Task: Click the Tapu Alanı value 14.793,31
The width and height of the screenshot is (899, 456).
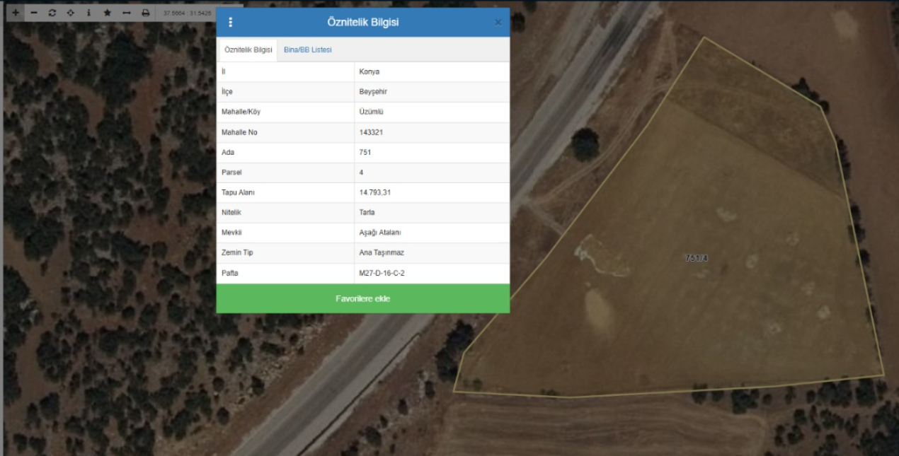Action: [x=377, y=192]
